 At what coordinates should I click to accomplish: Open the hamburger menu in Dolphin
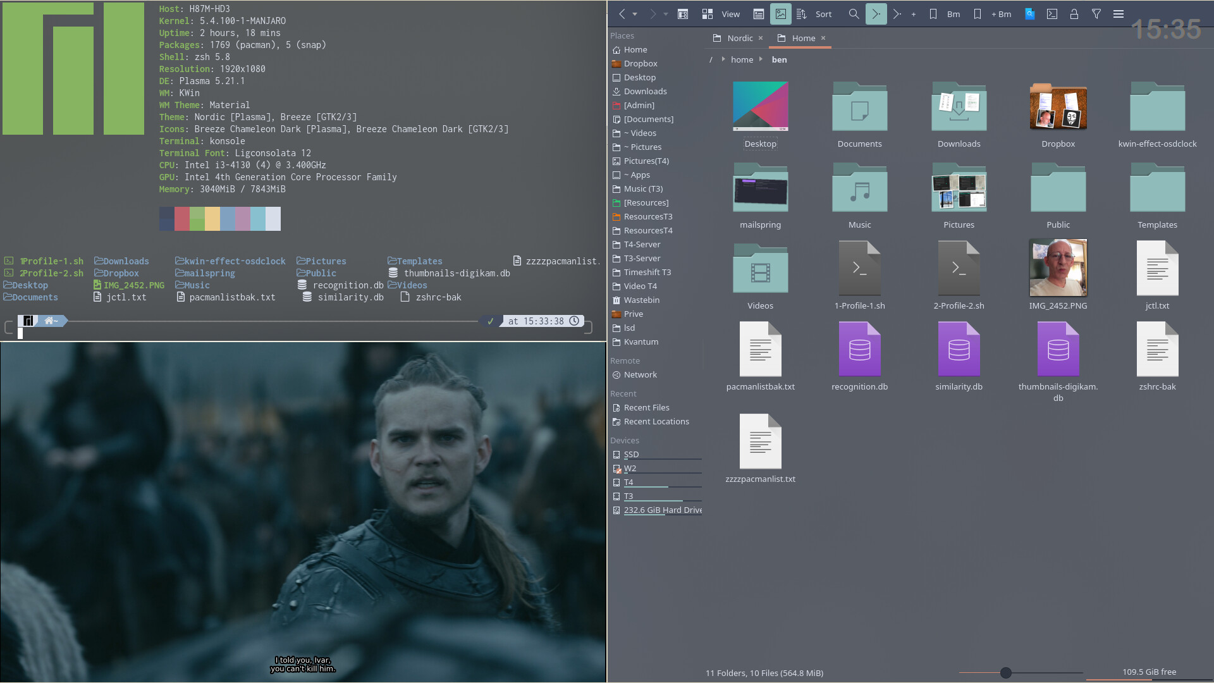[x=1119, y=14]
